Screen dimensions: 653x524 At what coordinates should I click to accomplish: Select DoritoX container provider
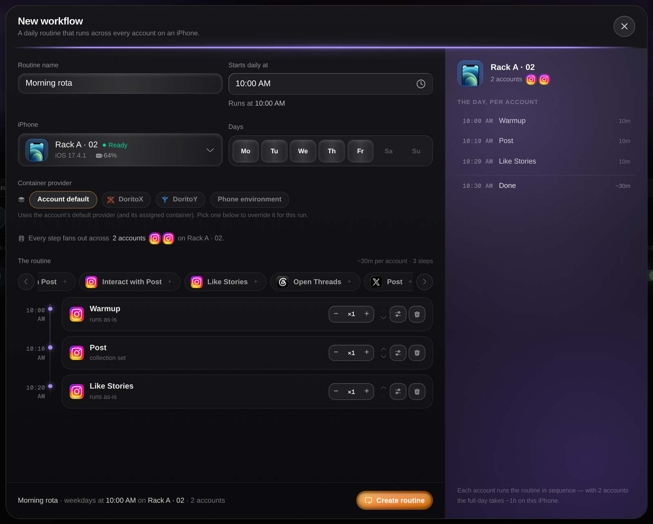click(x=126, y=199)
